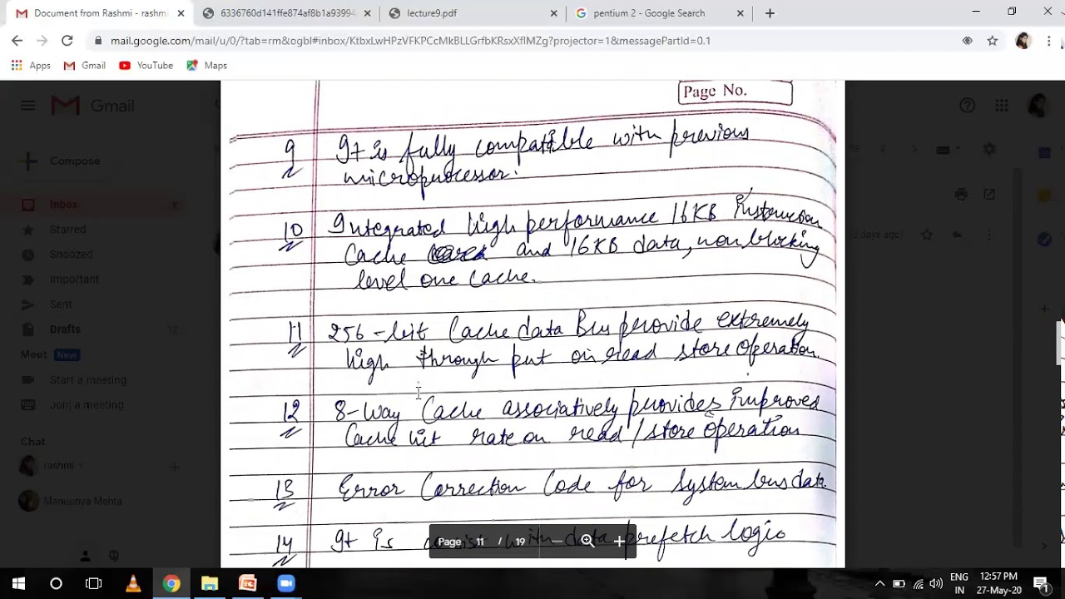Reset zoom using the magnifier icon

(x=587, y=542)
